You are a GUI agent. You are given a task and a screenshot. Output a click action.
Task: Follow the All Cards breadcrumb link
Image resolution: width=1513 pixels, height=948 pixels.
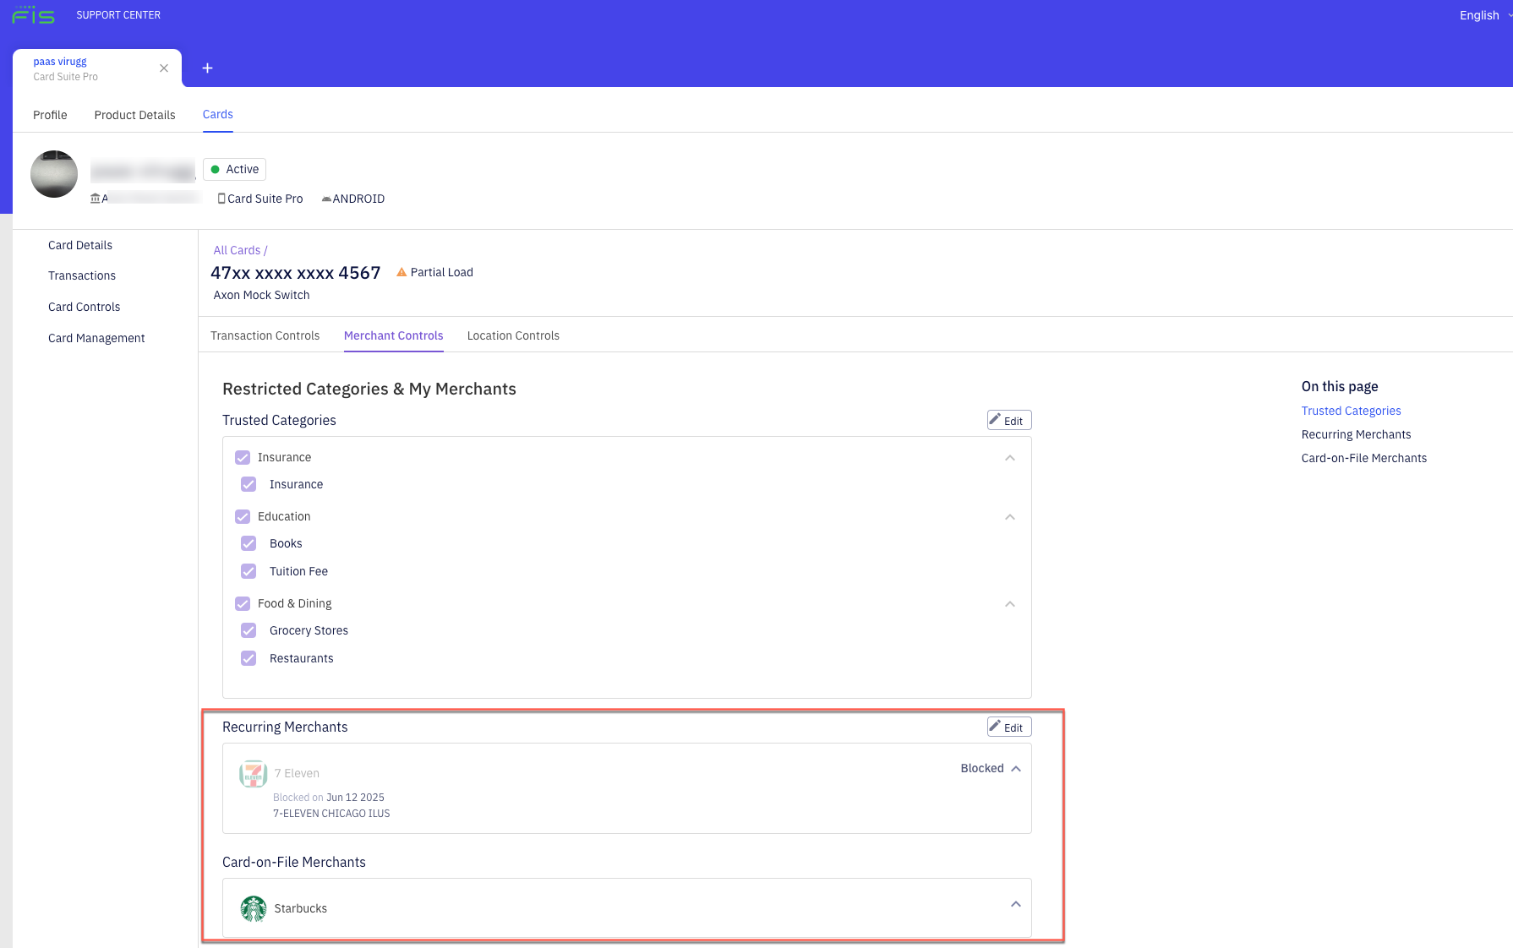point(237,250)
